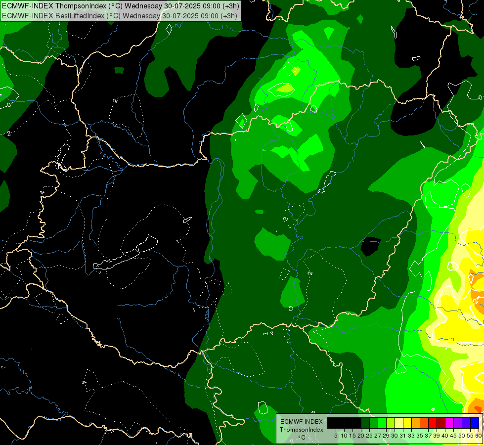
Task: Click the legend's ThompsonIndex label
Action: (x=302, y=430)
